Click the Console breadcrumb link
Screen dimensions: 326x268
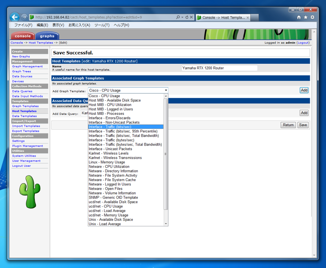[17, 43]
